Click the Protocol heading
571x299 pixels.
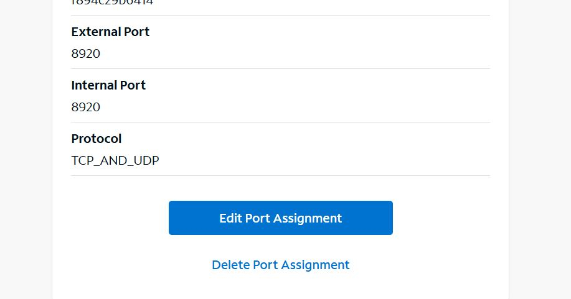97,139
